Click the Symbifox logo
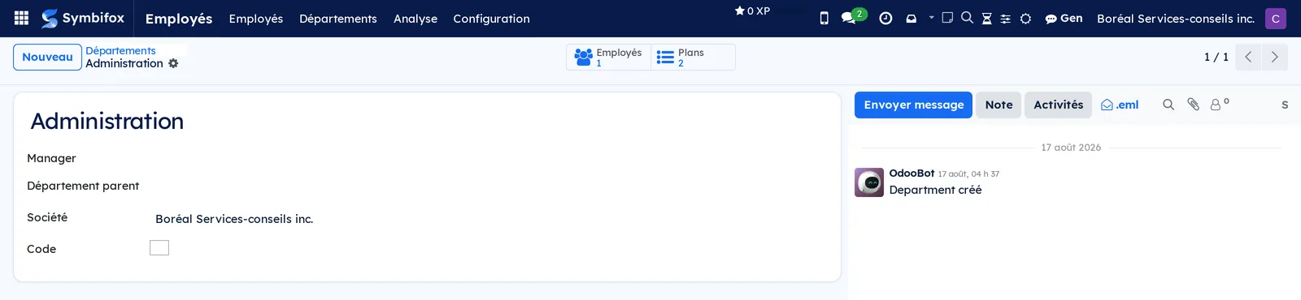The height and width of the screenshot is (300, 1301). [83, 18]
